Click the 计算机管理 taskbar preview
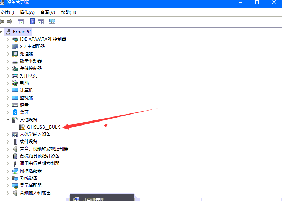Image resolution: width=282 pixels, height=201 pixels. pos(102,197)
